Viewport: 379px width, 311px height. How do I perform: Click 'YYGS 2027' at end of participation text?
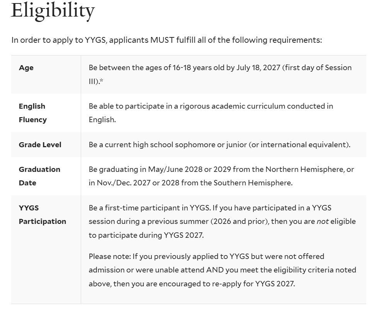pos(184,235)
